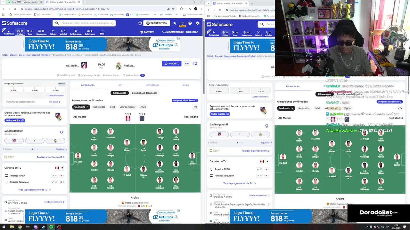Click the compare icon beside FAVORITO
This screenshot has height=230, width=410.
click(187, 64)
